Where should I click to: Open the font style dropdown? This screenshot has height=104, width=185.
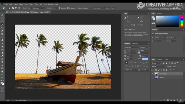coord(145,47)
